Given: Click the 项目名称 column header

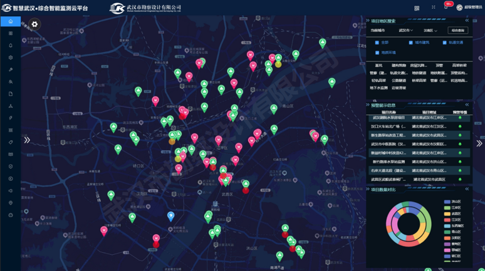Looking at the screenshot, I should point(389,113).
